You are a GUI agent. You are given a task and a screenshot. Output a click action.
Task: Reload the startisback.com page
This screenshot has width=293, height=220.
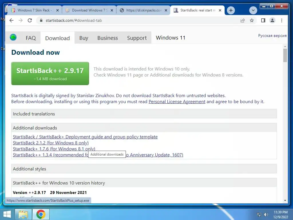pos(30,20)
